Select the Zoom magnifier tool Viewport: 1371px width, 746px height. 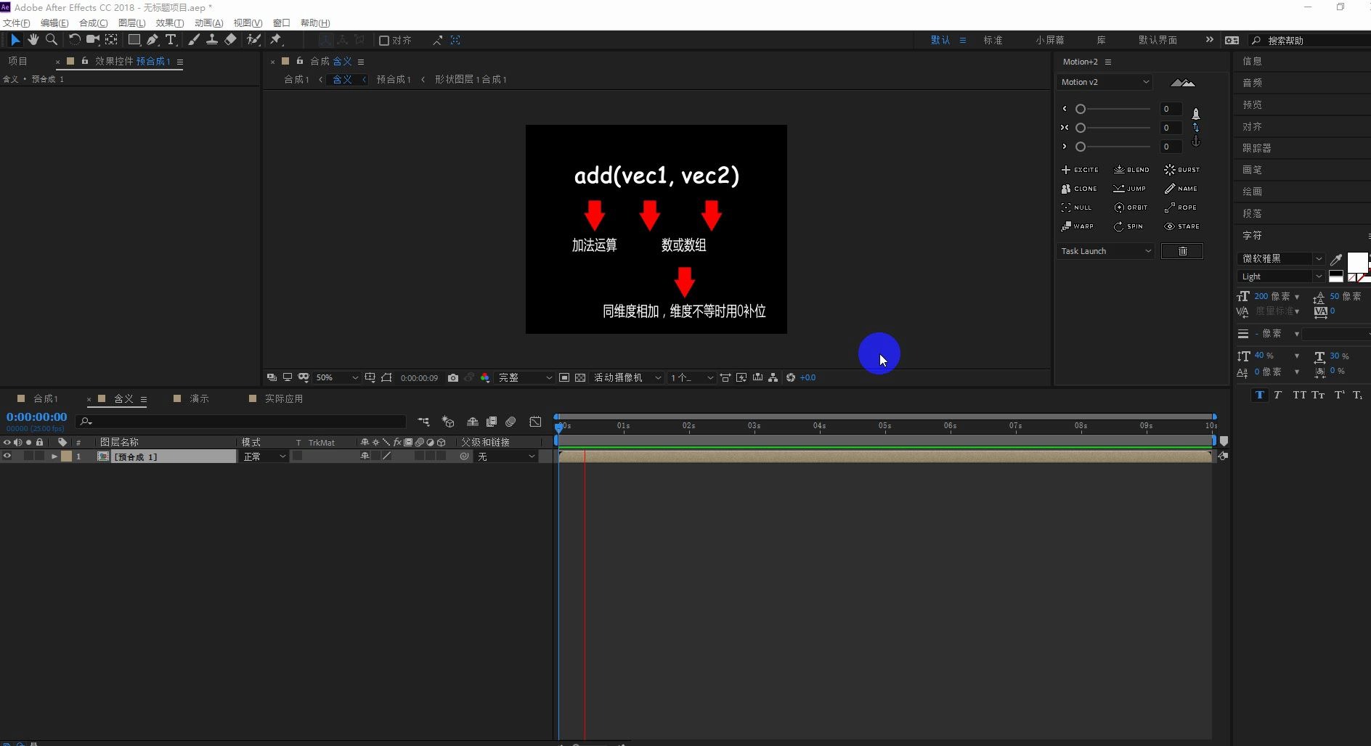[52, 40]
